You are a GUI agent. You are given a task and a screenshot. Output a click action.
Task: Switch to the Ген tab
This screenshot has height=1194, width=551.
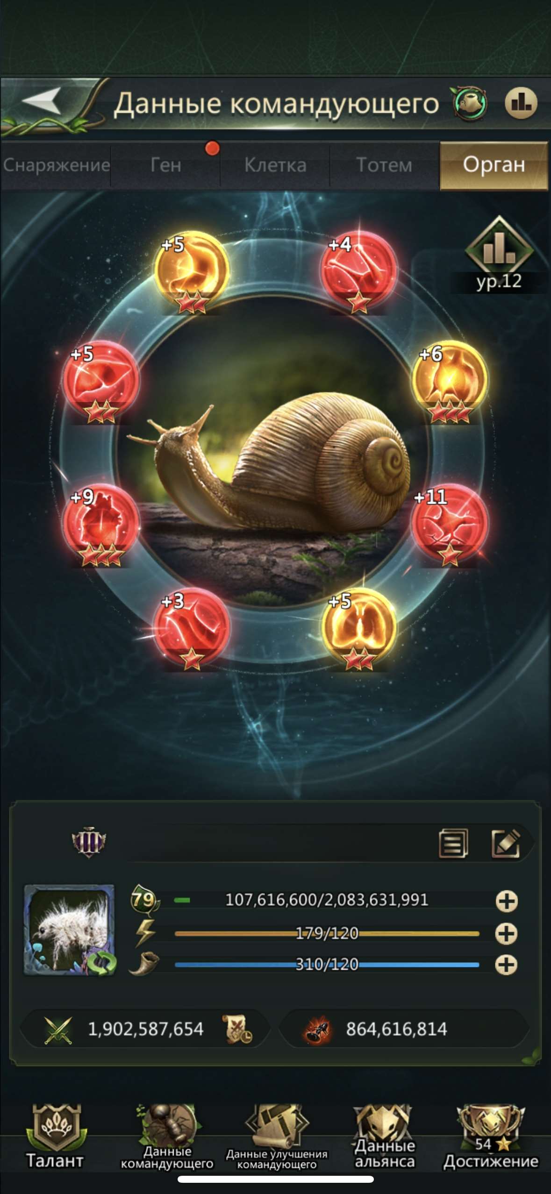pos(165,165)
